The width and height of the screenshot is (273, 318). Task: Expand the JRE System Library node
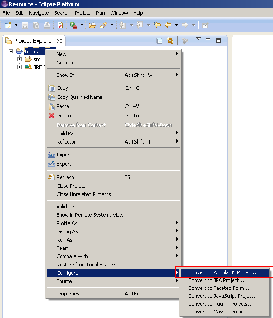pos(19,67)
